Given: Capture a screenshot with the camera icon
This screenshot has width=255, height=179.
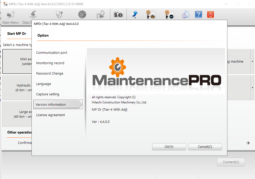Looking at the screenshot, I should tap(118, 14).
